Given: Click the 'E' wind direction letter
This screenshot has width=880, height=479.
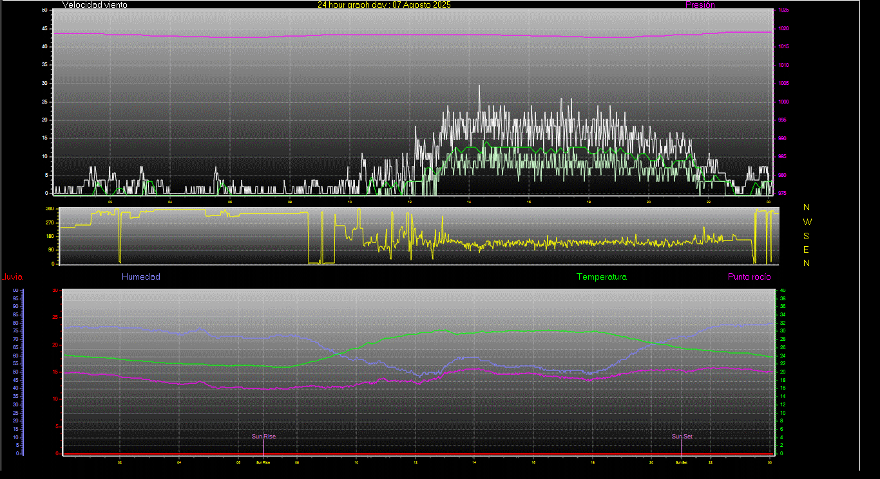Looking at the screenshot, I should [807, 249].
